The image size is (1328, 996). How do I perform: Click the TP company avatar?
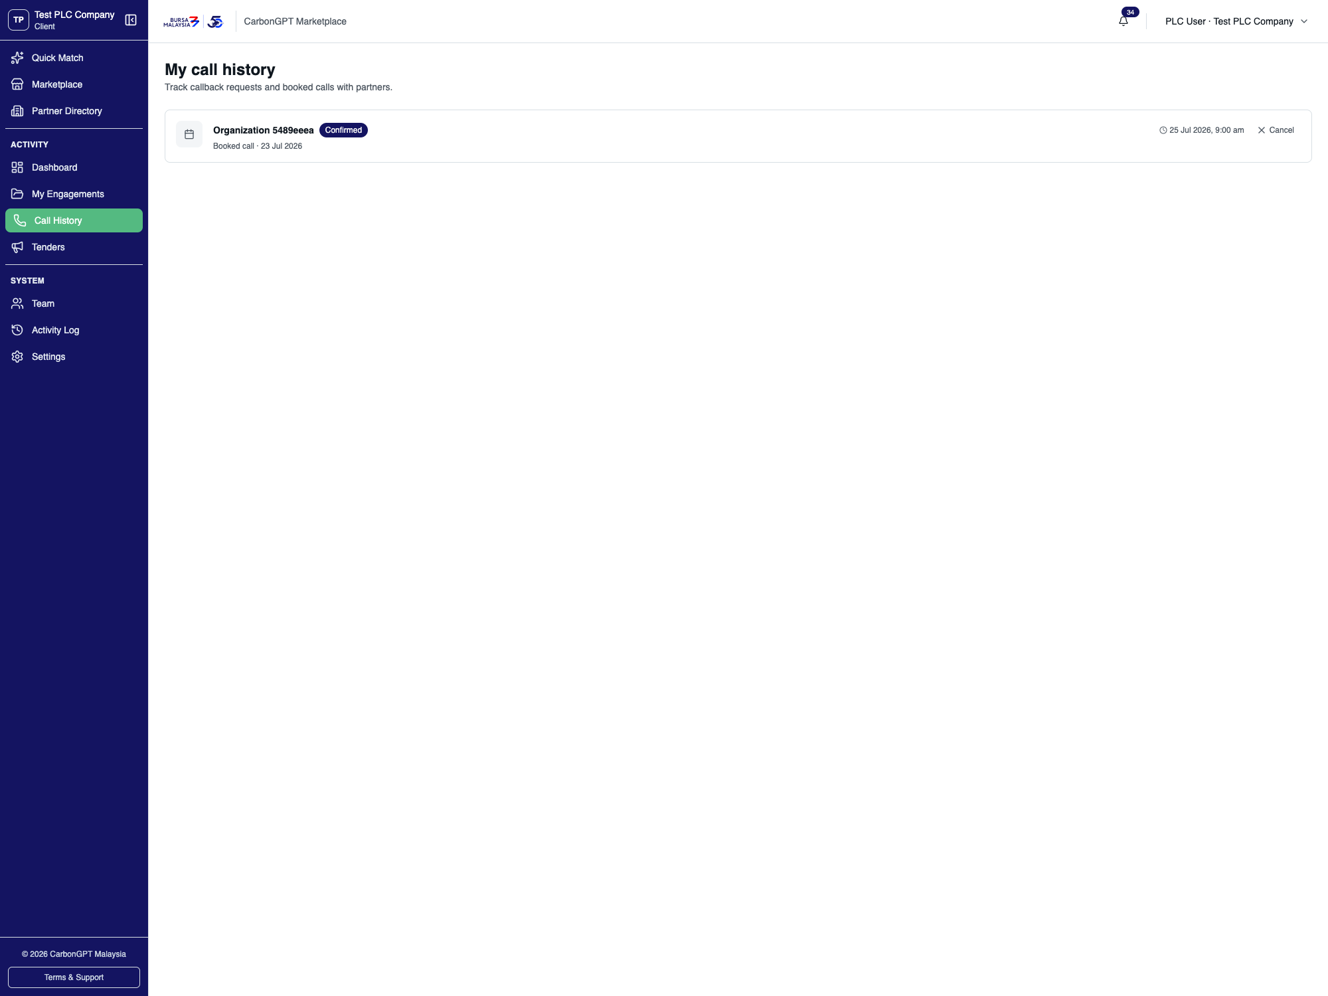coord(19,20)
